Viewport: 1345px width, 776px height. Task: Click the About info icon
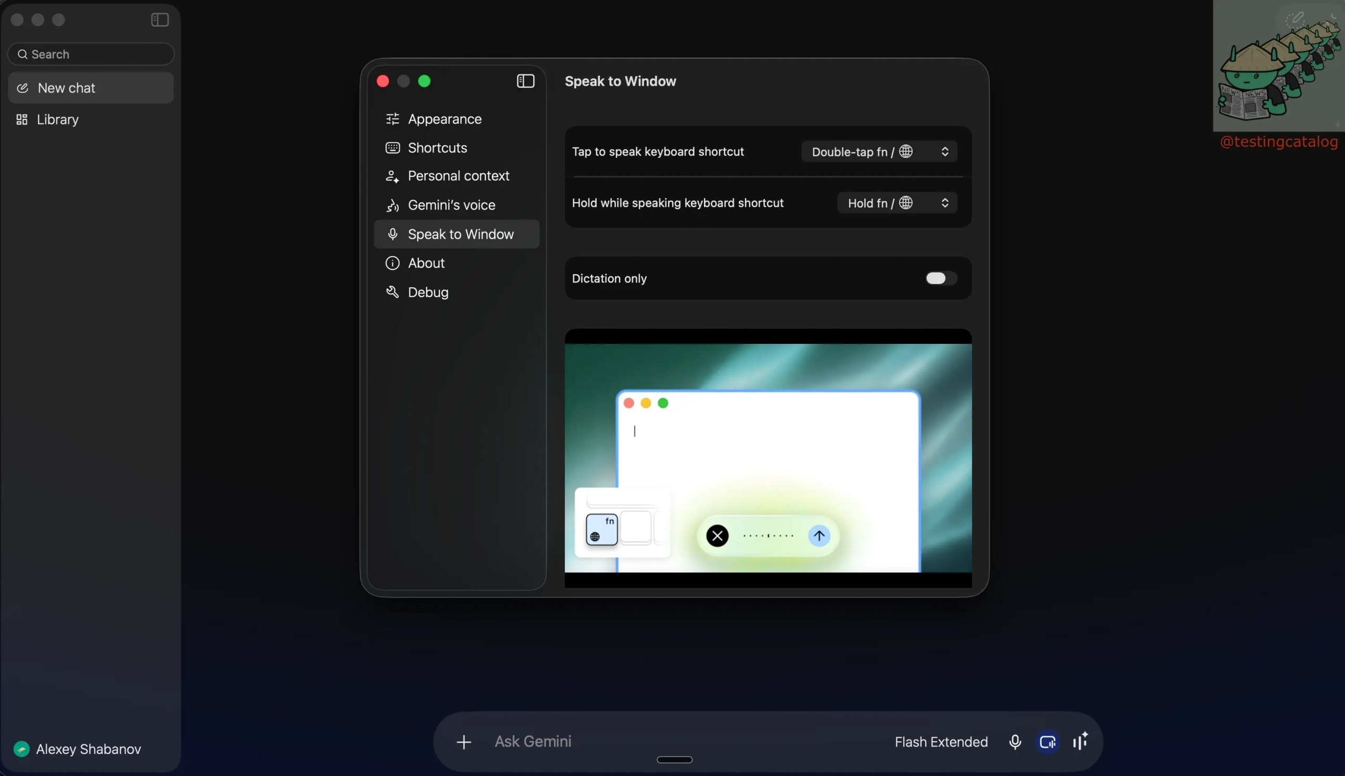[392, 263]
